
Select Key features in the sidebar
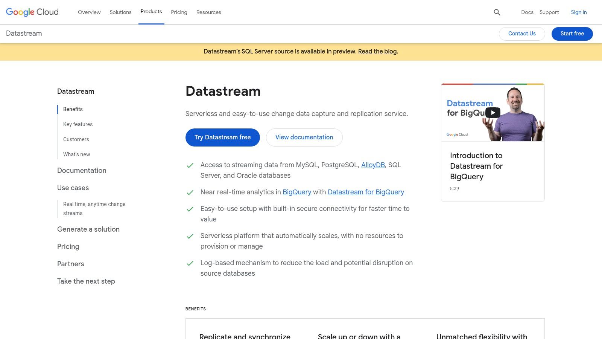click(78, 124)
